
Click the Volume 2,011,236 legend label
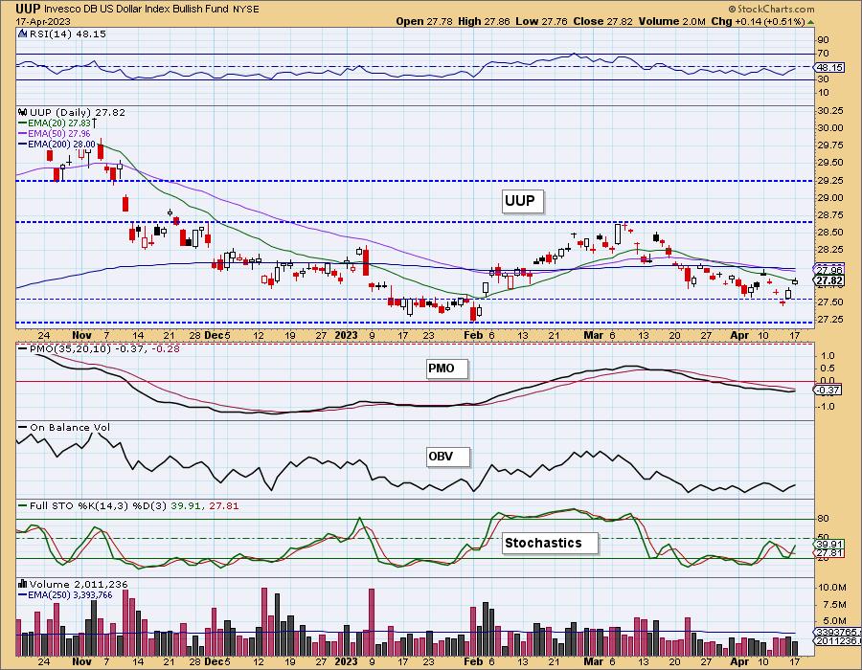coord(79,584)
